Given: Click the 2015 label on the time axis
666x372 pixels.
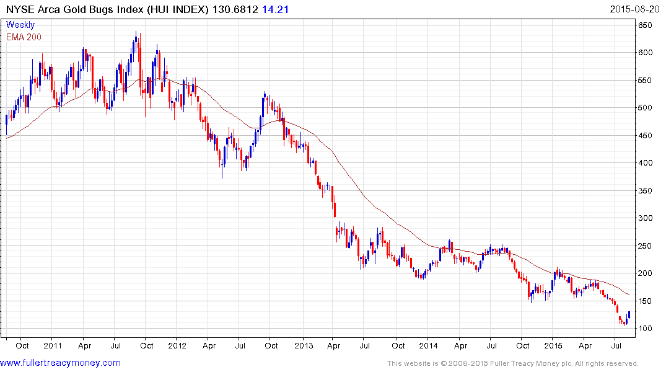Looking at the screenshot, I should pos(553,345).
